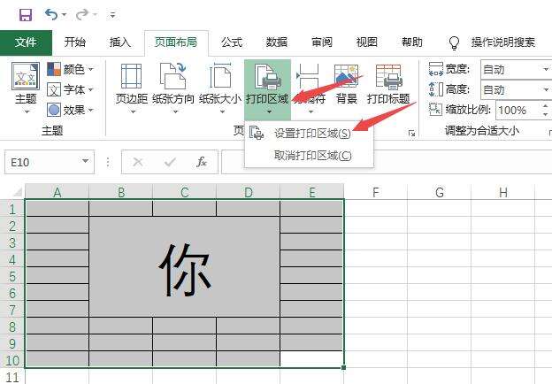The image size is (552, 384).
Task: Select row 11 header
Action: (12, 377)
